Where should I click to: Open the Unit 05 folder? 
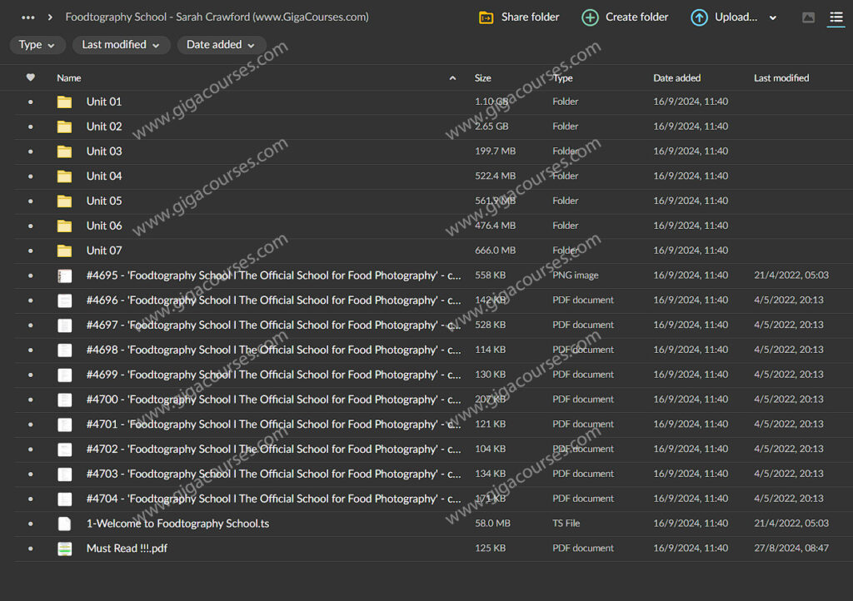104,201
